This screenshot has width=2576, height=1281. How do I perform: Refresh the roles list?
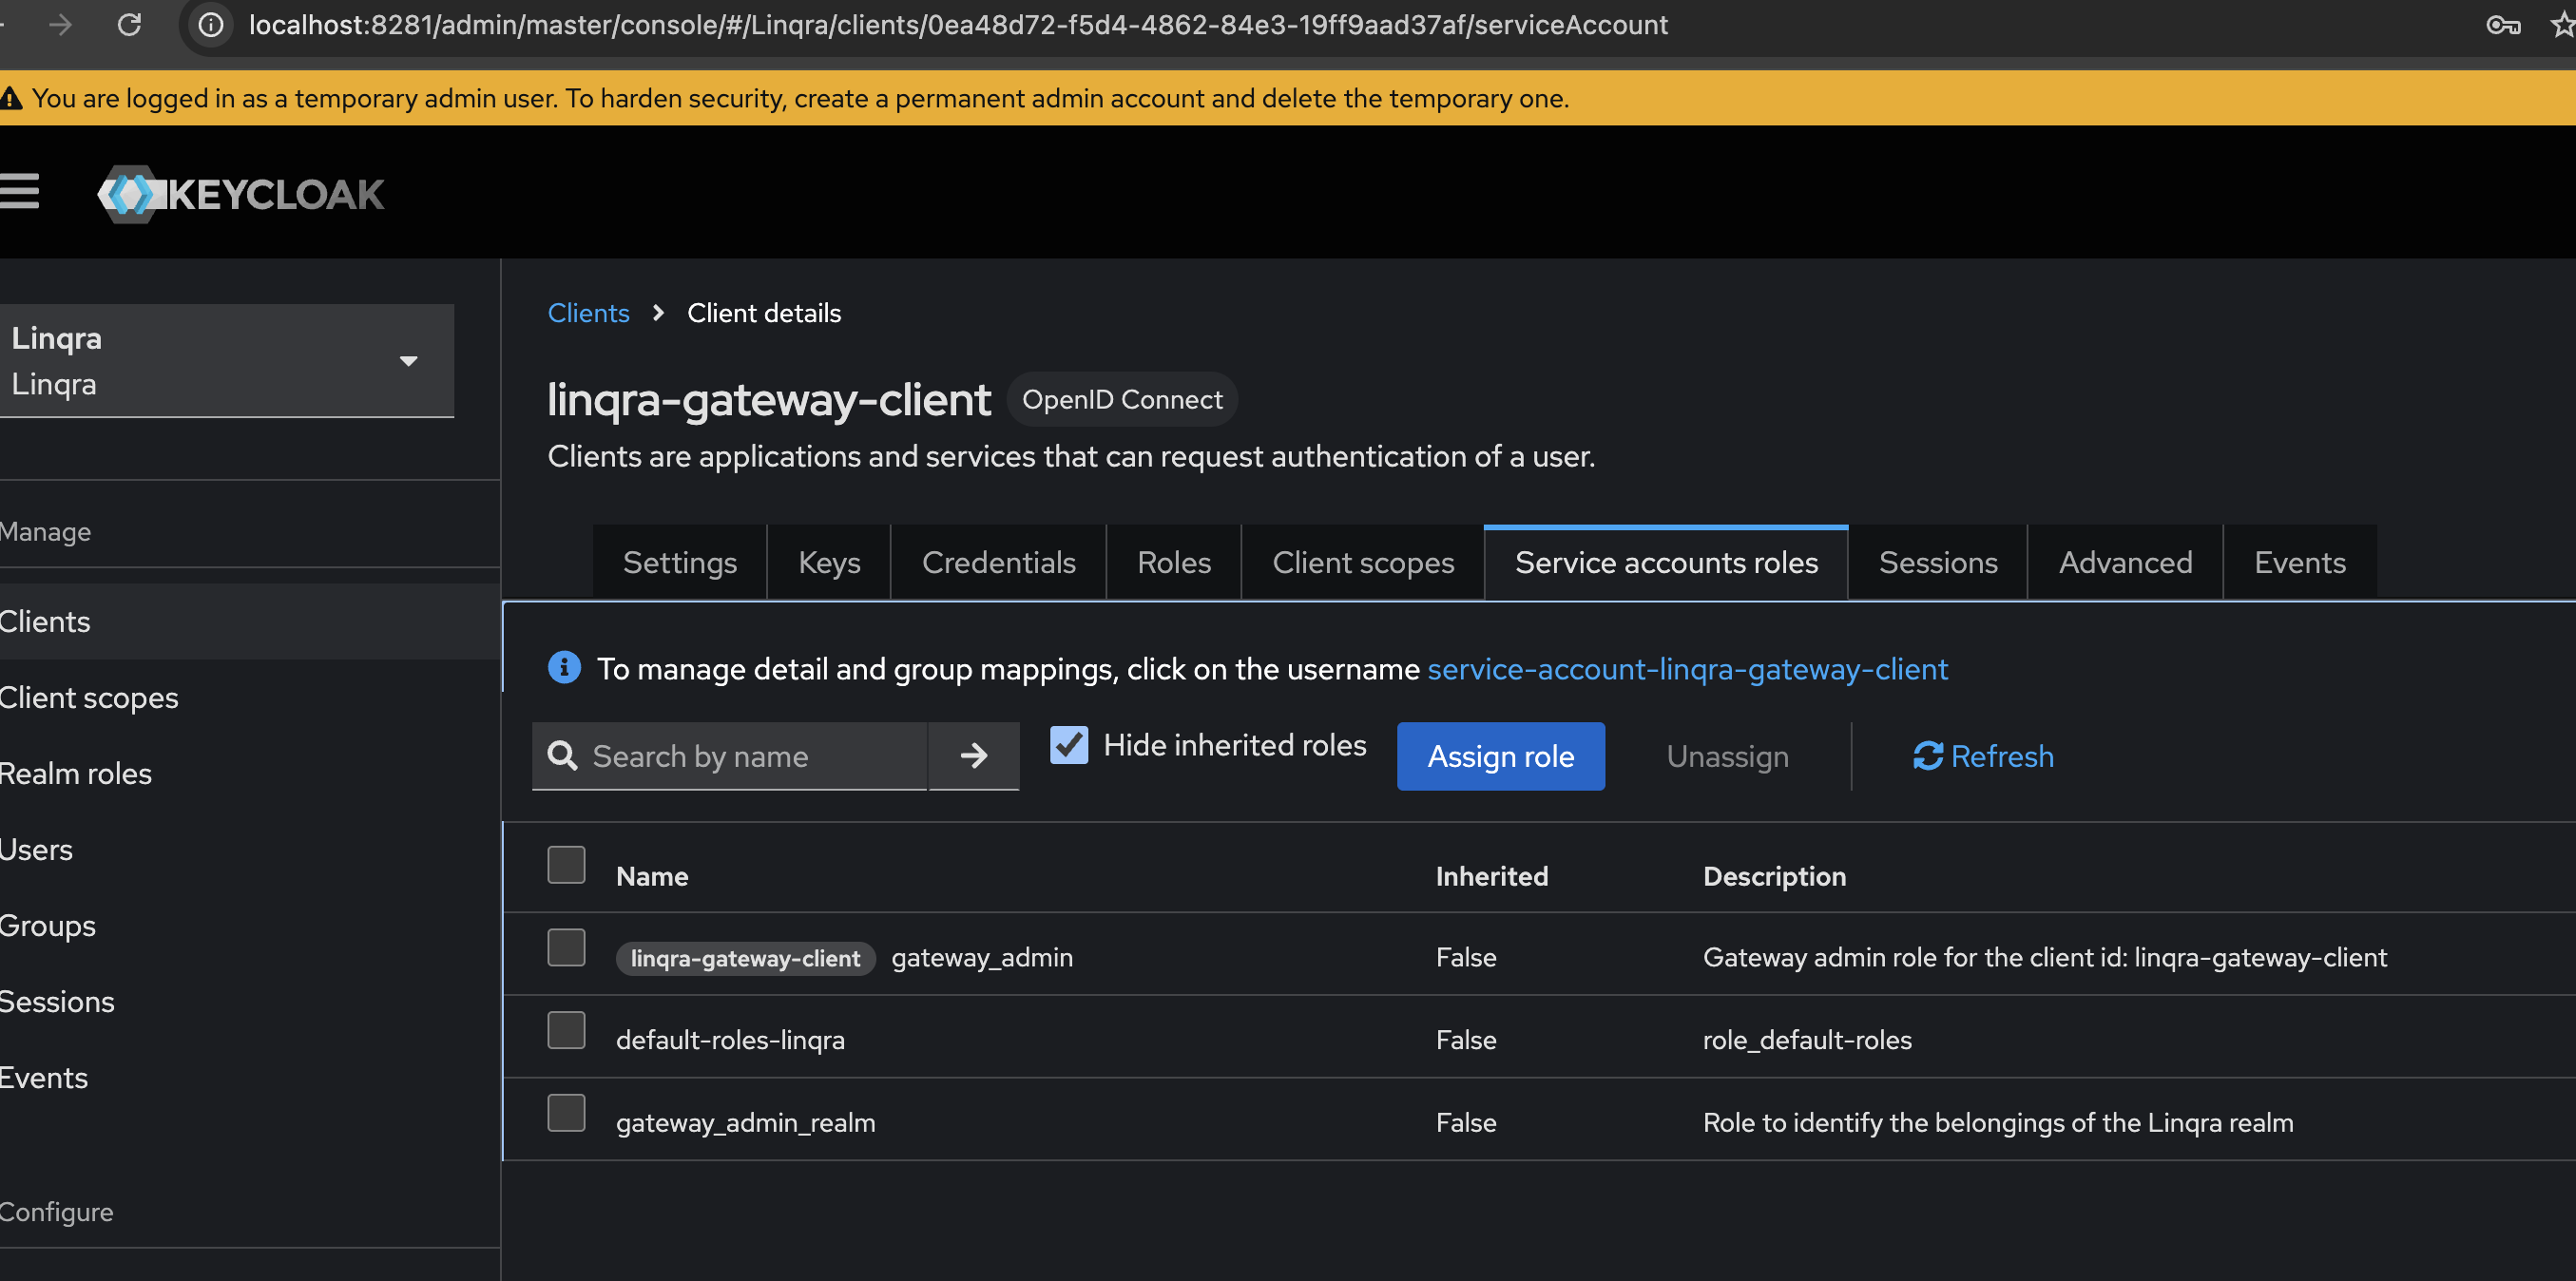[1982, 756]
